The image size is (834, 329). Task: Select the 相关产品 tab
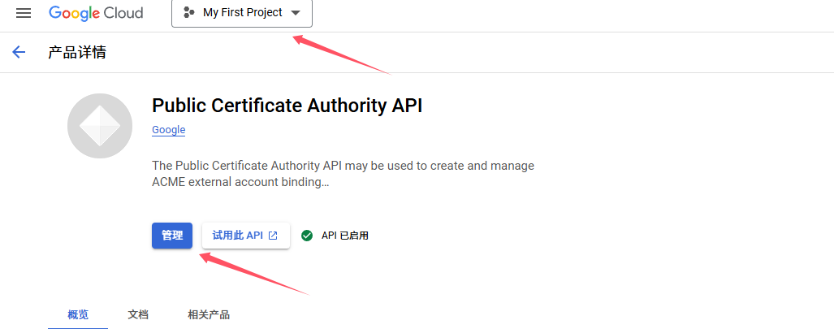click(209, 314)
